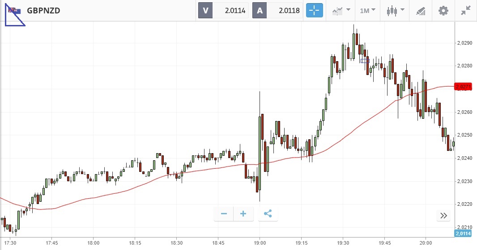Viewport: 477px width, 250px height.
Task: Click the GBPNZD instrument name
Action: tap(43, 10)
